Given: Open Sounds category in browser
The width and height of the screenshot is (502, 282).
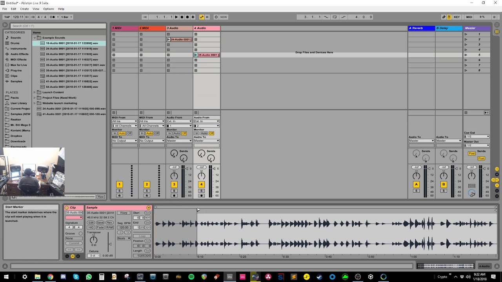Looking at the screenshot, I should pos(16,38).
